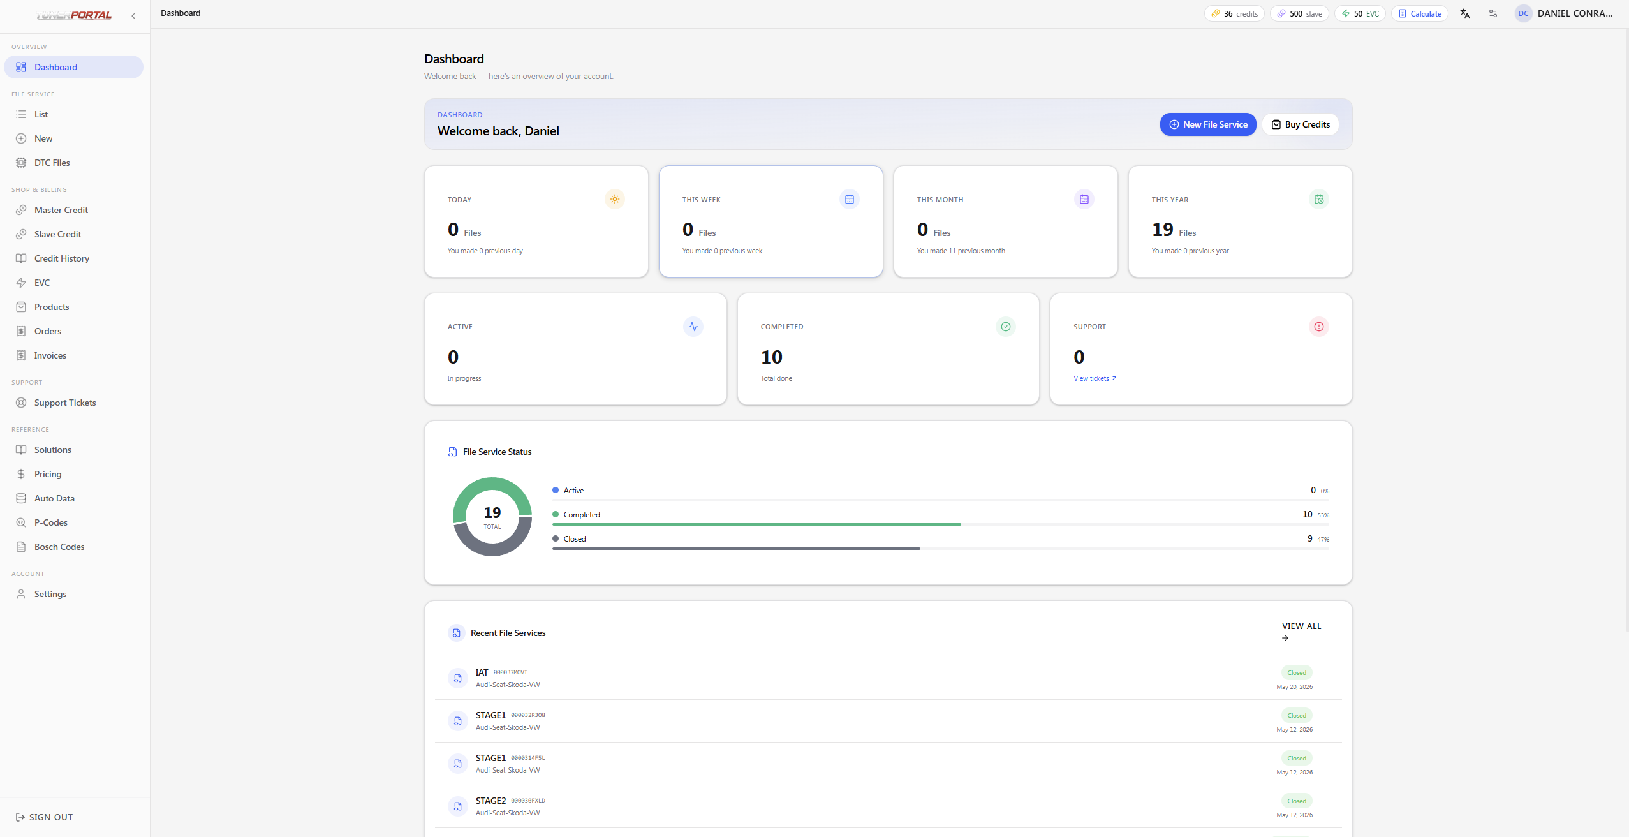
Task: Click the Pricing dollar icon
Action: pos(21,474)
